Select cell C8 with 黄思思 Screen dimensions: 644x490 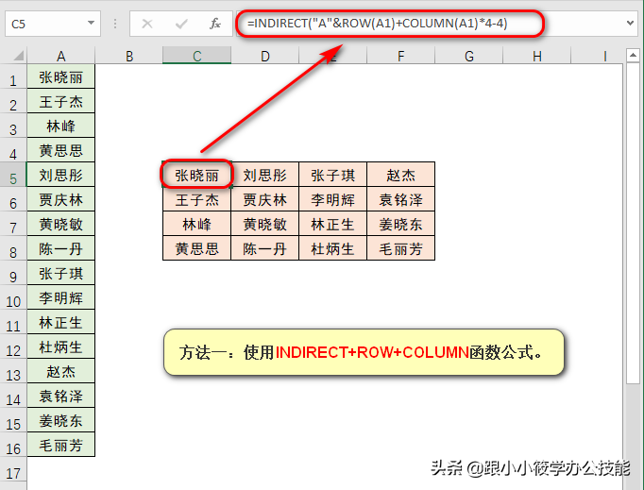tap(196, 248)
